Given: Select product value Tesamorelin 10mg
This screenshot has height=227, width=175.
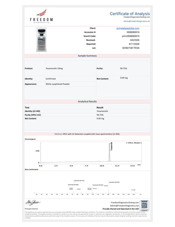Looking at the screenshot, I should pyautogui.click(x=54, y=68).
